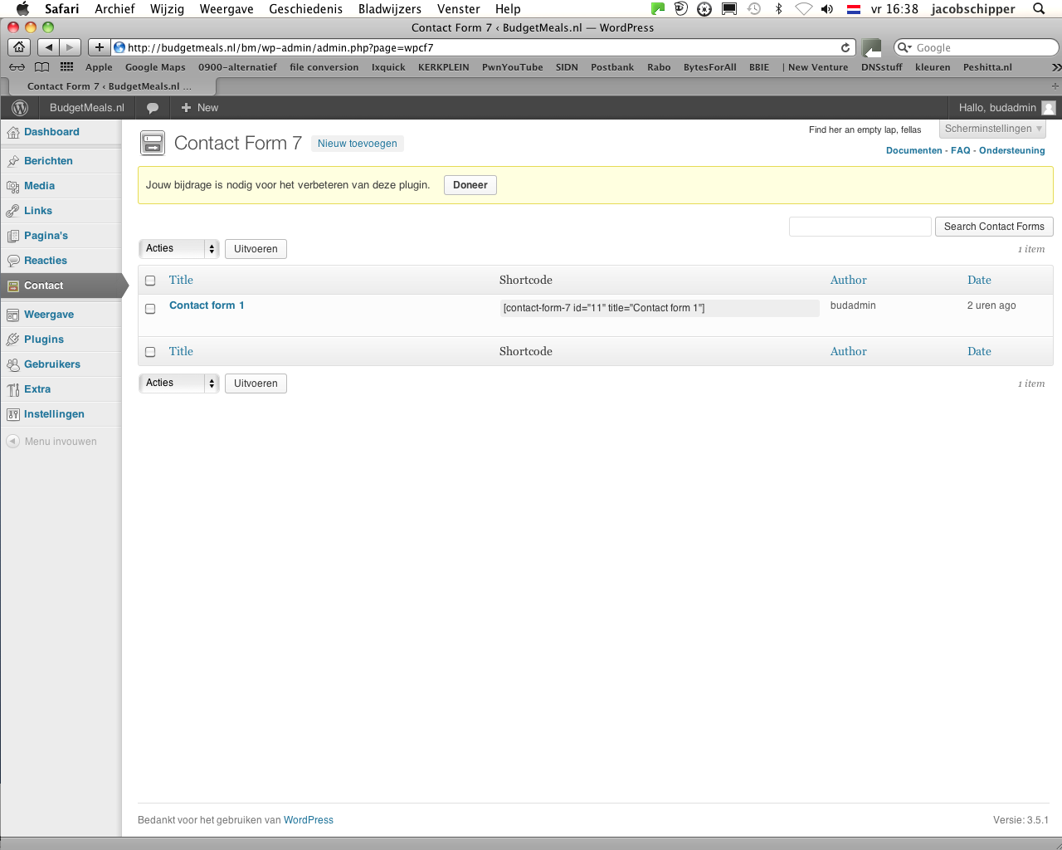Click Safari home button
1062x850 pixels.
tap(19, 47)
